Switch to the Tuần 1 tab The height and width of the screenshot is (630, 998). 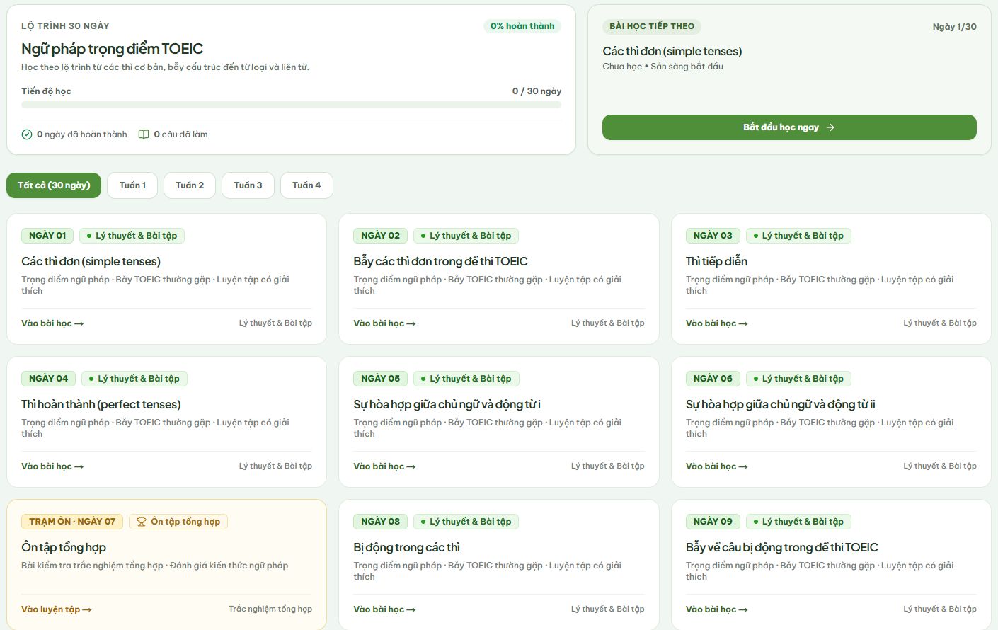pos(132,185)
